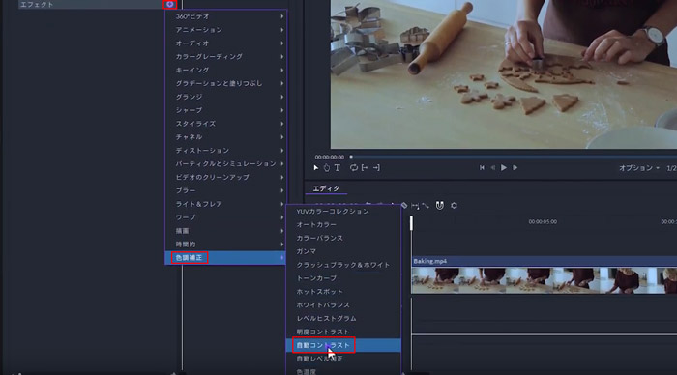677x375 pixels.
Task: Expand the オーディオ submenu
Action: coord(225,43)
